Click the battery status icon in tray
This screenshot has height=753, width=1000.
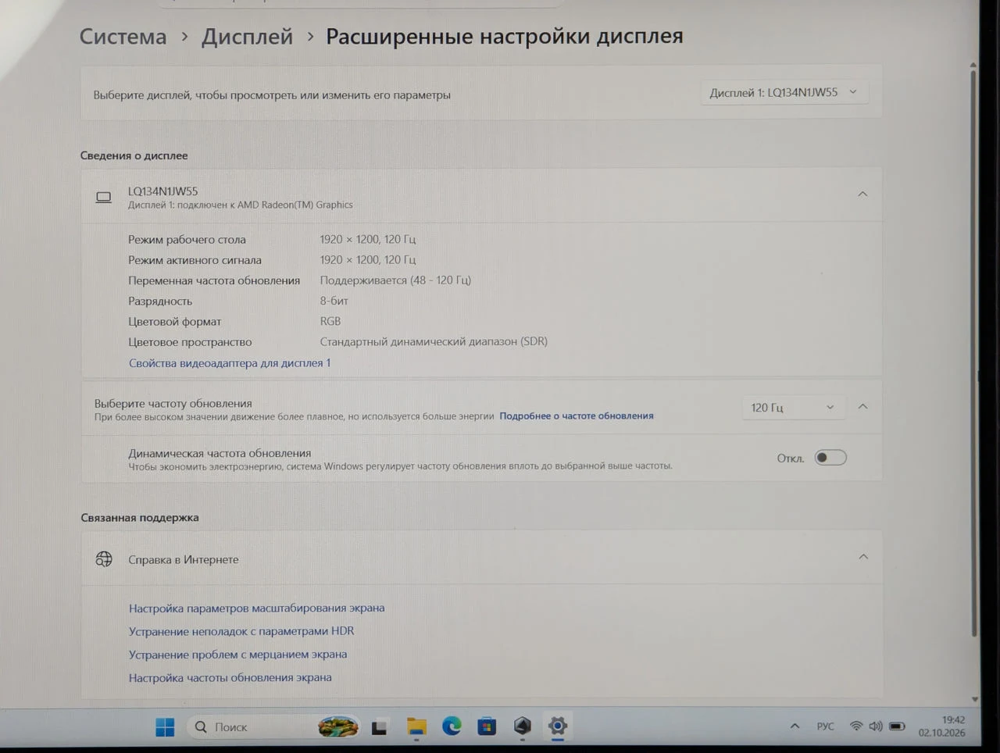(897, 726)
